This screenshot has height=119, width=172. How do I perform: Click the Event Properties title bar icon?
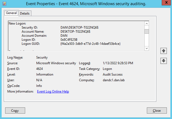point(3,4)
